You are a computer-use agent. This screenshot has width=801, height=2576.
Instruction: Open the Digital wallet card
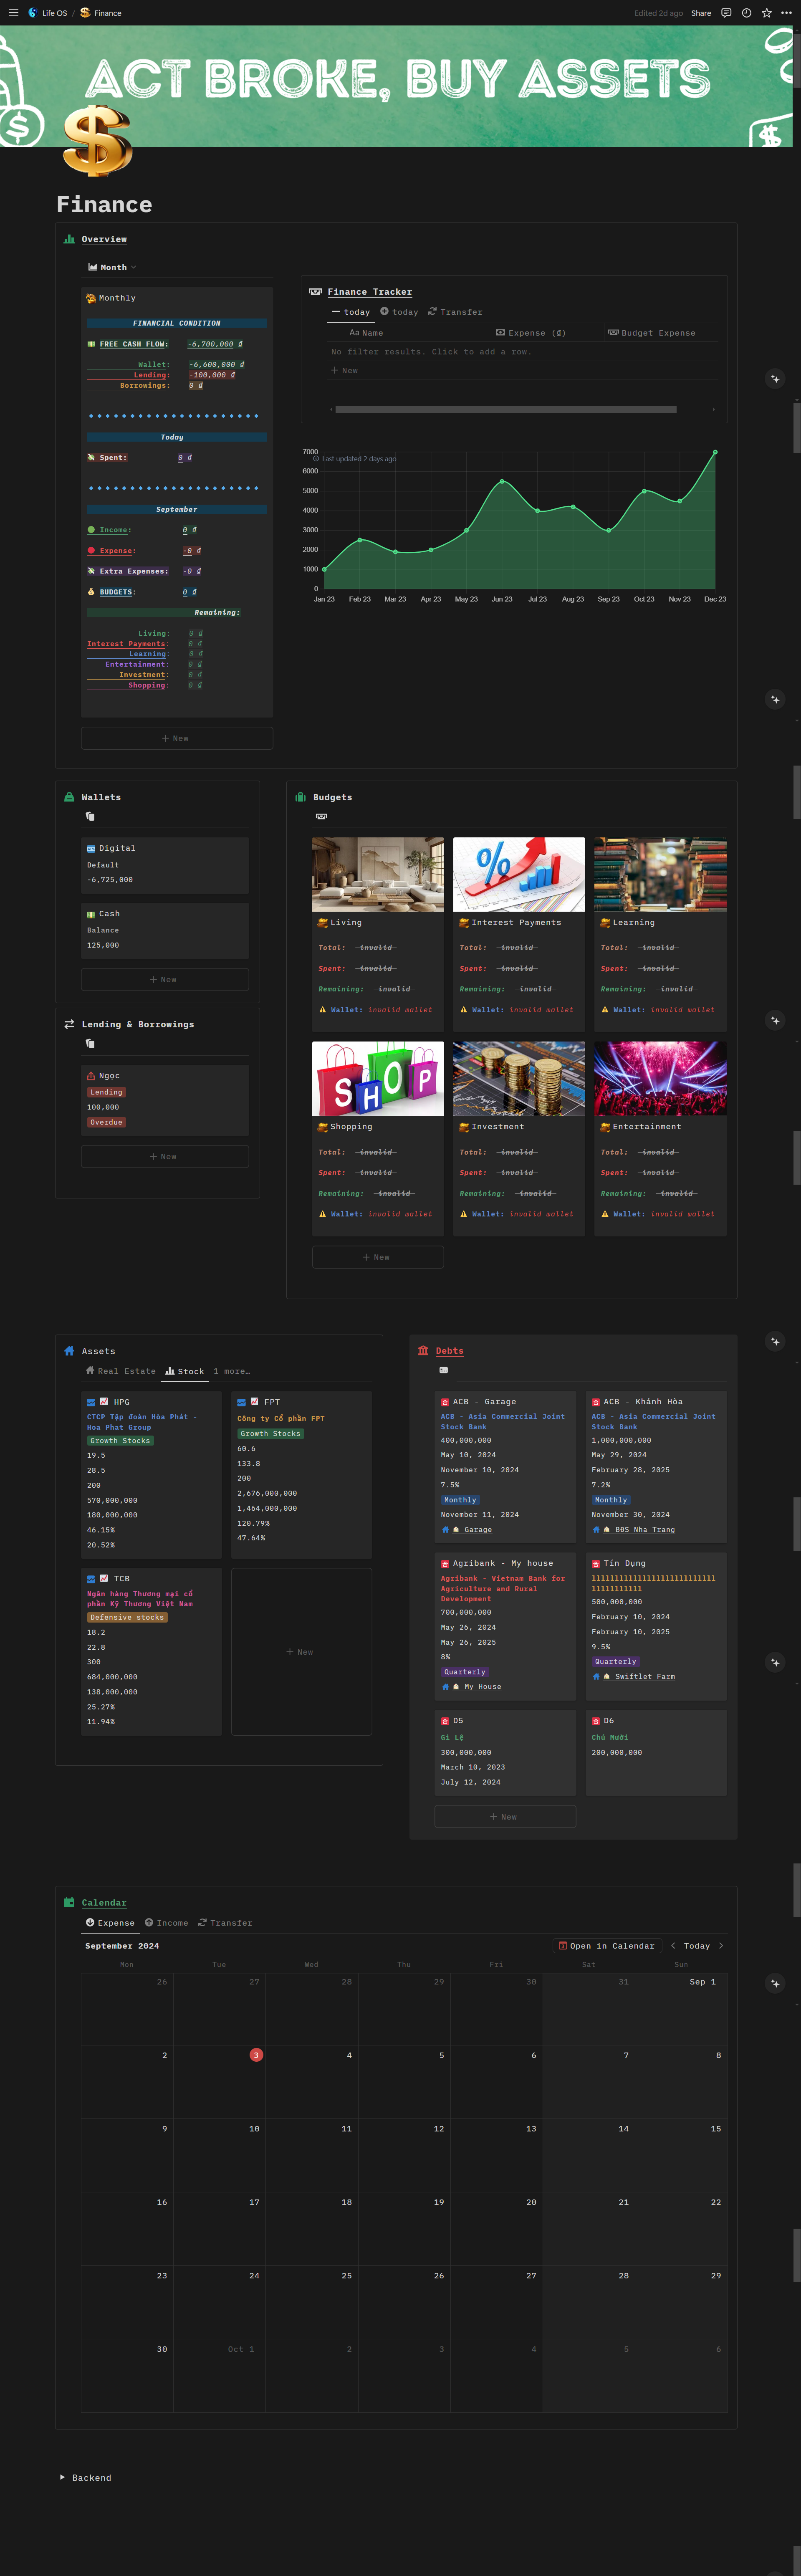click(x=165, y=865)
